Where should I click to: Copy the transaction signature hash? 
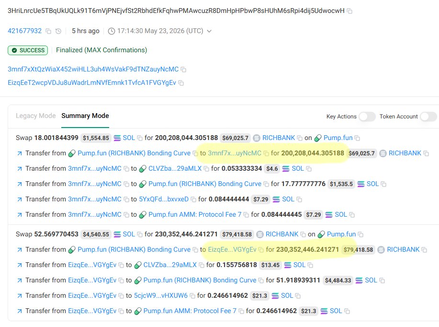pyautogui.click(x=349, y=11)
